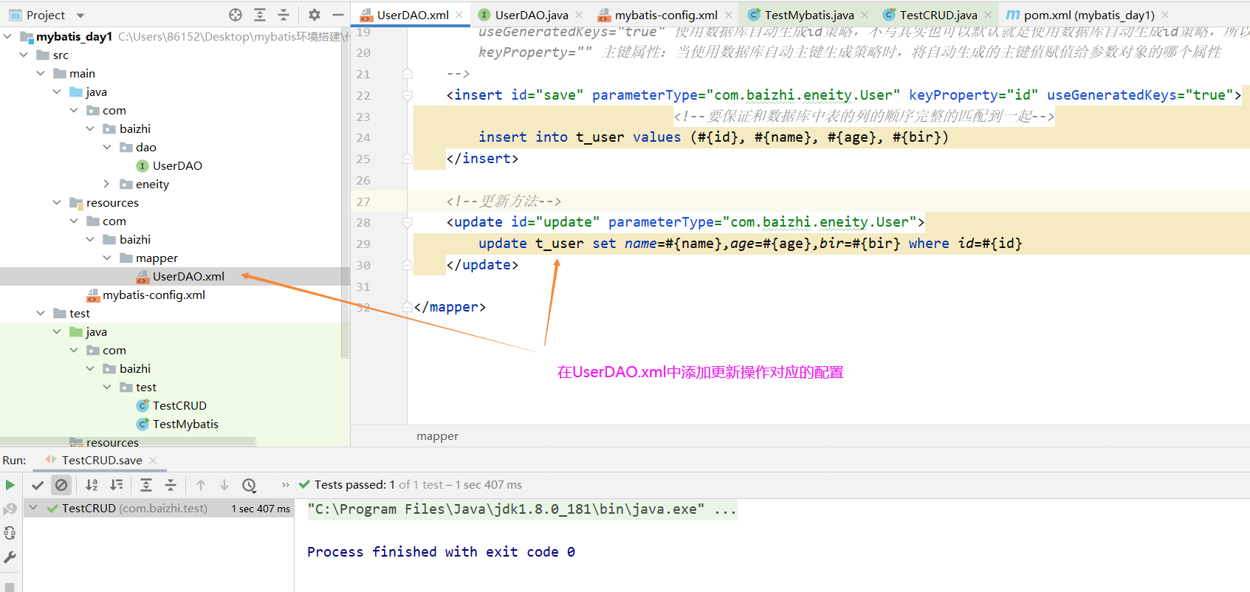The image size is (1250, 592).
Task: Collapse the dao package
Action: coord(107,147)
